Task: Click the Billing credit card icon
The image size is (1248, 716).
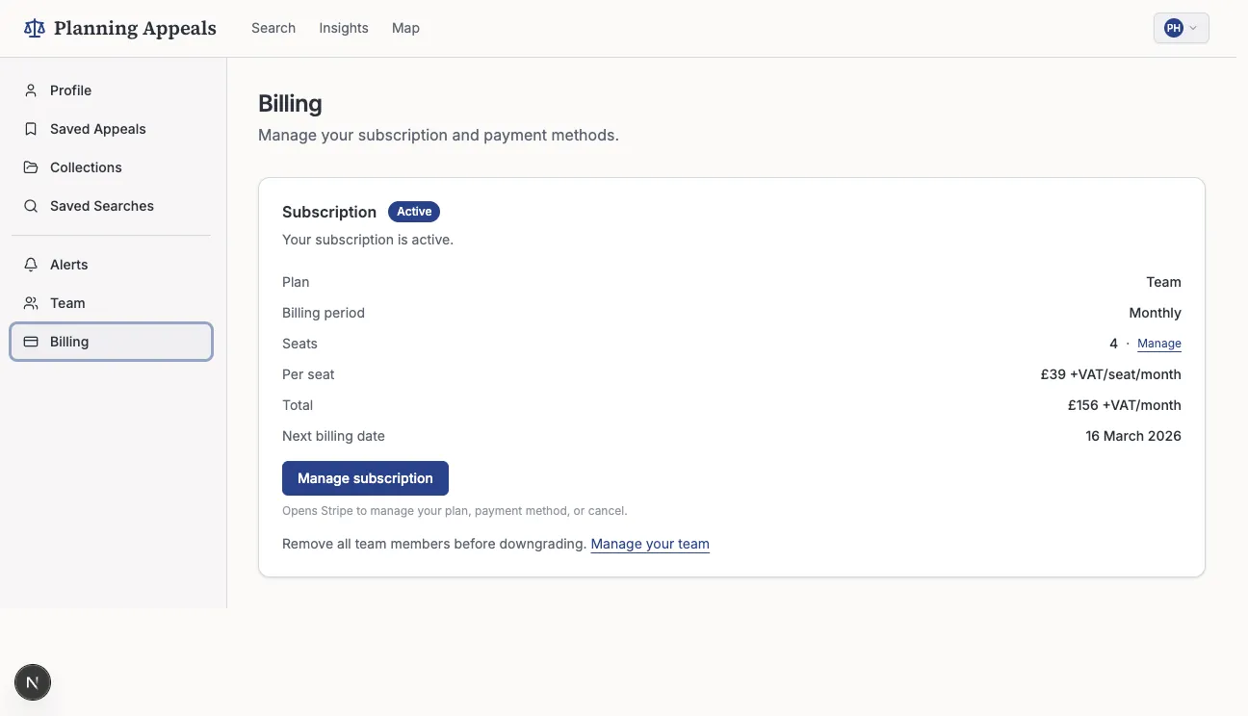Action: 31,341
